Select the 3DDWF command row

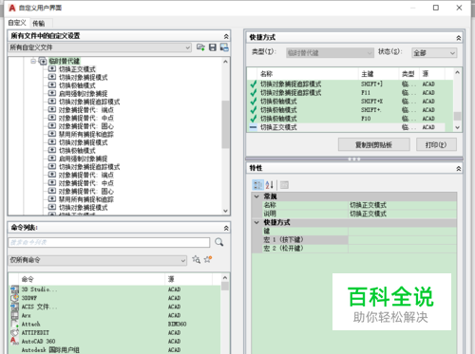point(115,298)
